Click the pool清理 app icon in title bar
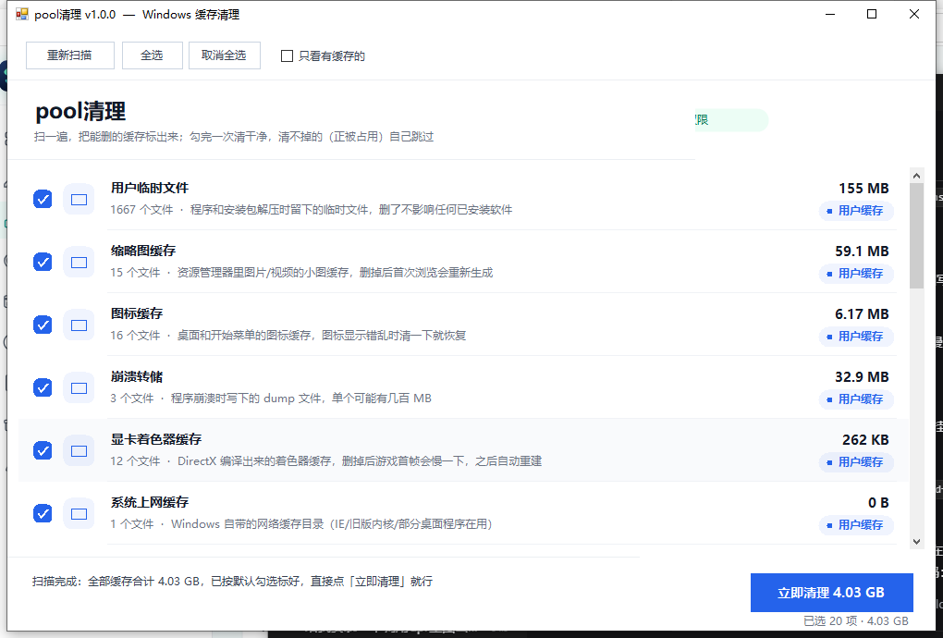This screenshot has width=943, height=638. pos(22,14)
